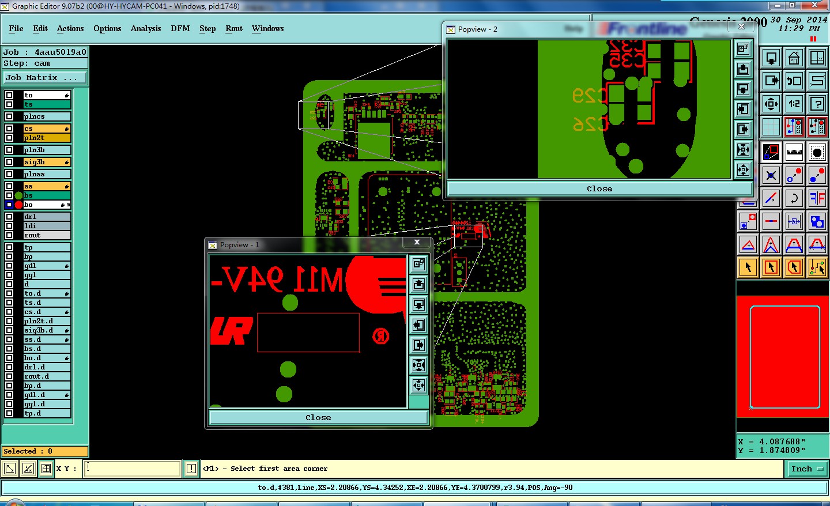
Task: Open the Step menu
Action: (207, 28)
